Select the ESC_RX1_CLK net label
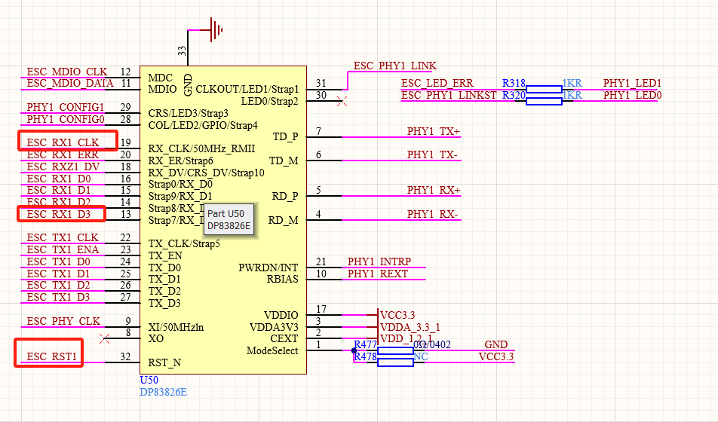This screenshot has width=718, height=422. coord(63,142)
